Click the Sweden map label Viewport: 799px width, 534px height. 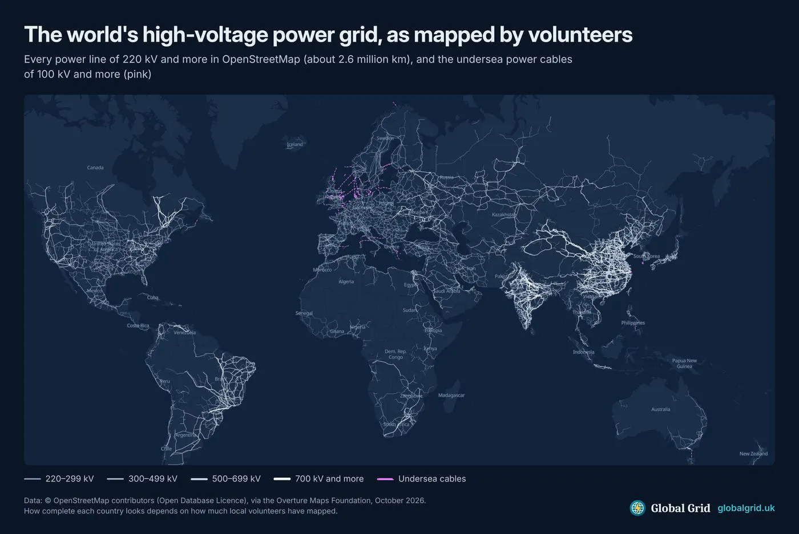point(385,138)
